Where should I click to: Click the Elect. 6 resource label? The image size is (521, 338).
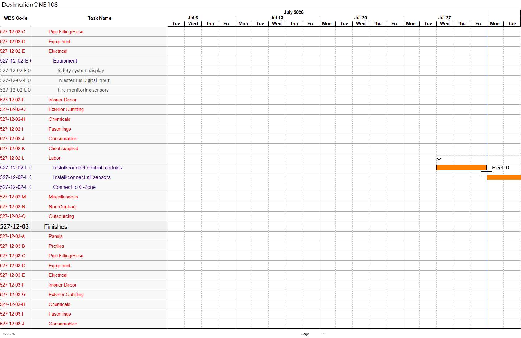click(500, 168)
